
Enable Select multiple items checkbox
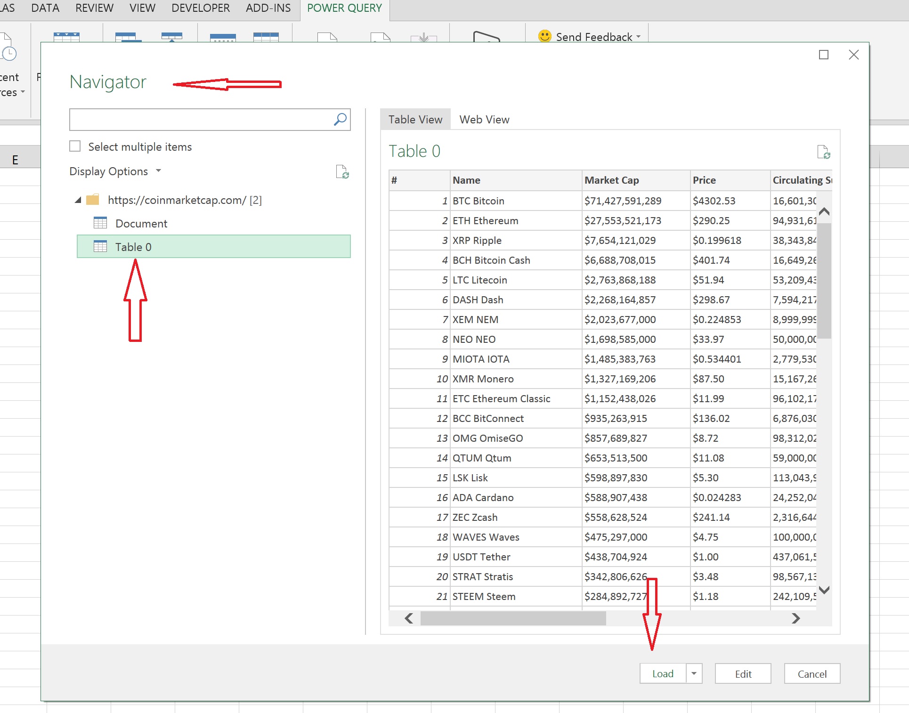pos(75,146)
